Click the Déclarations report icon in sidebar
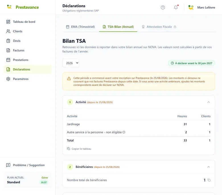Screen dimensions: 222x195 click(8, 69)
